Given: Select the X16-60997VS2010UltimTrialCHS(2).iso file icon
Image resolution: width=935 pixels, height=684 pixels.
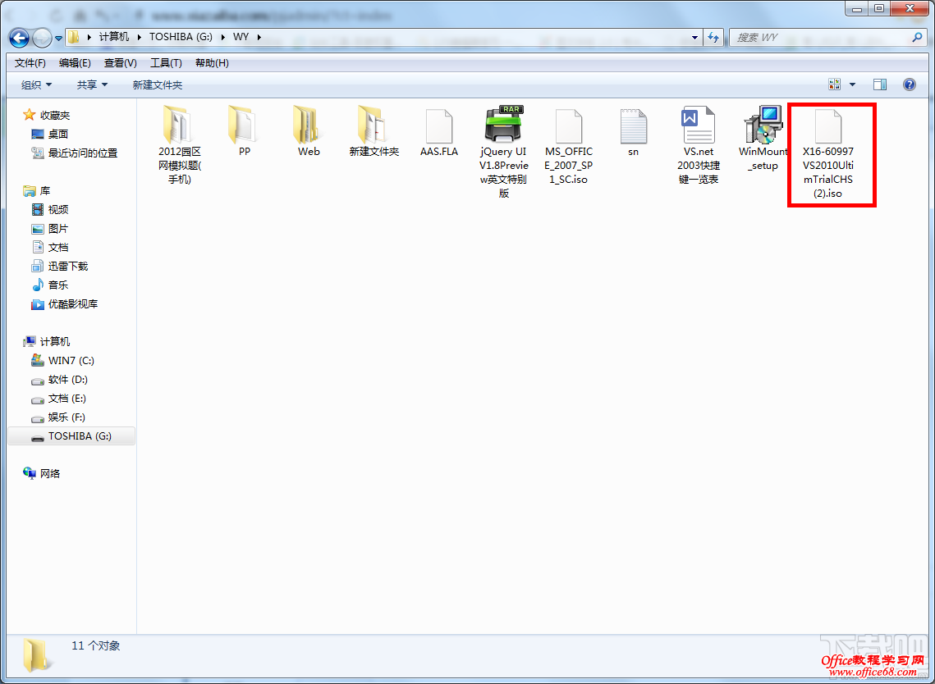Looking at the screenshot, I should pos(828,125).
